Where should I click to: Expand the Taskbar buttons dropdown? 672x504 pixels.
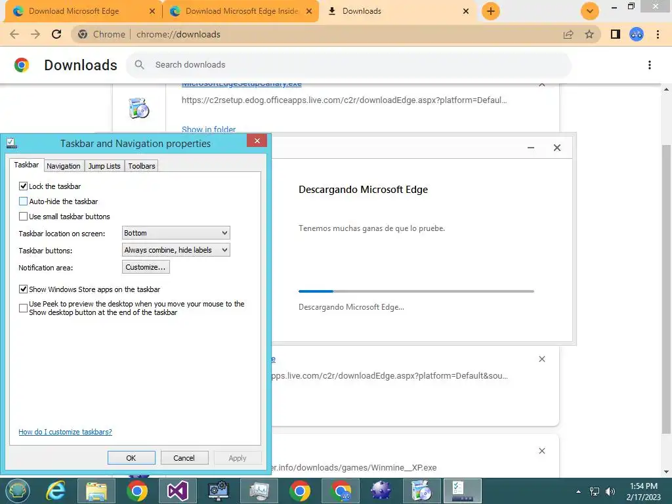(x=176, y=250)
